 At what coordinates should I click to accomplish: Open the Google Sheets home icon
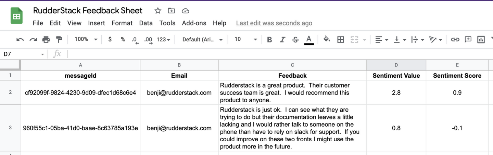(16, 16)
